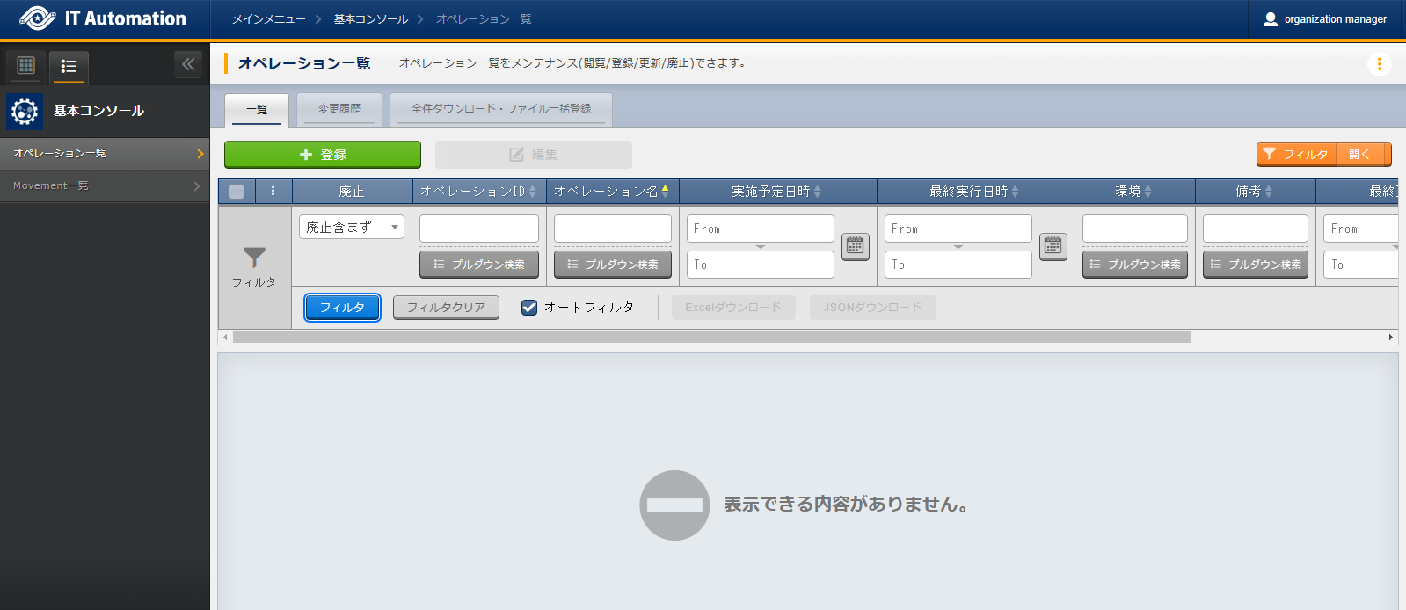Click the table column options dots
Screen dimensions: 1406x610
tap(273, 191)
